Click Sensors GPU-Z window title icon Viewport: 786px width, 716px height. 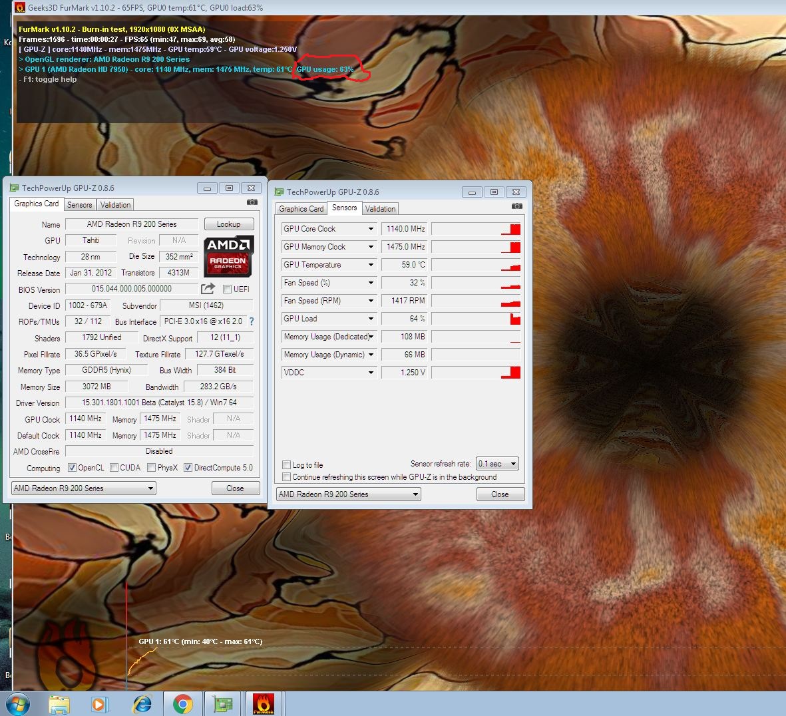tap(280, 192)
